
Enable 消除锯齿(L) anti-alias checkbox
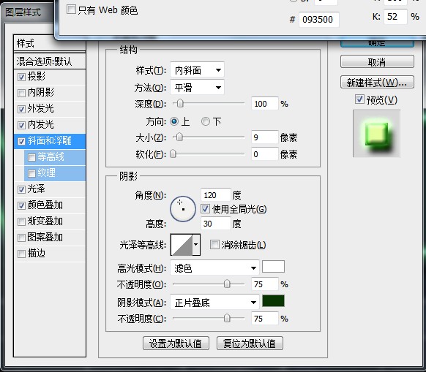pyautogui.click(x=214, y=245)
